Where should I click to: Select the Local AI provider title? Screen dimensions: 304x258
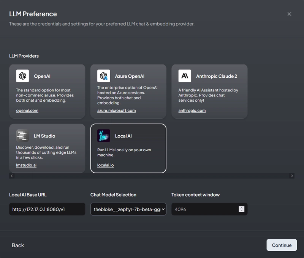click(123, 136)
